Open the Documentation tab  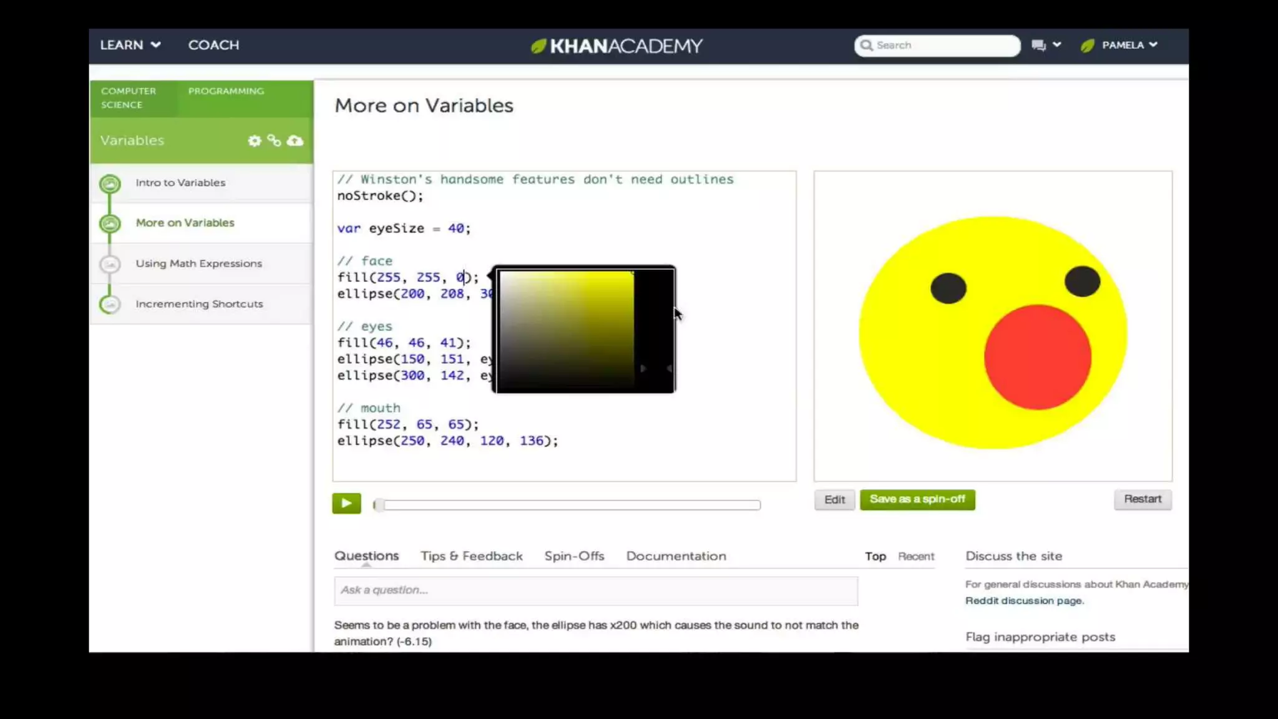point(676,556)
